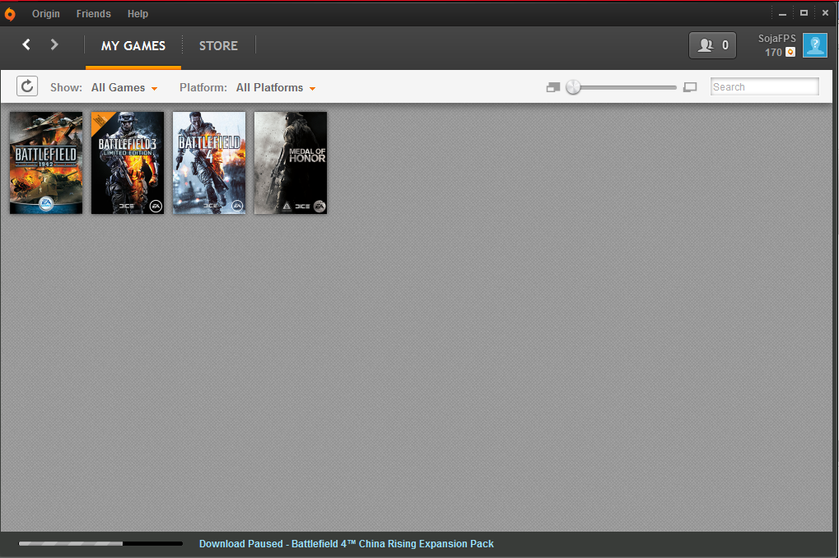Click the small tile size icon
839x558 pixels.
point(553,87)
